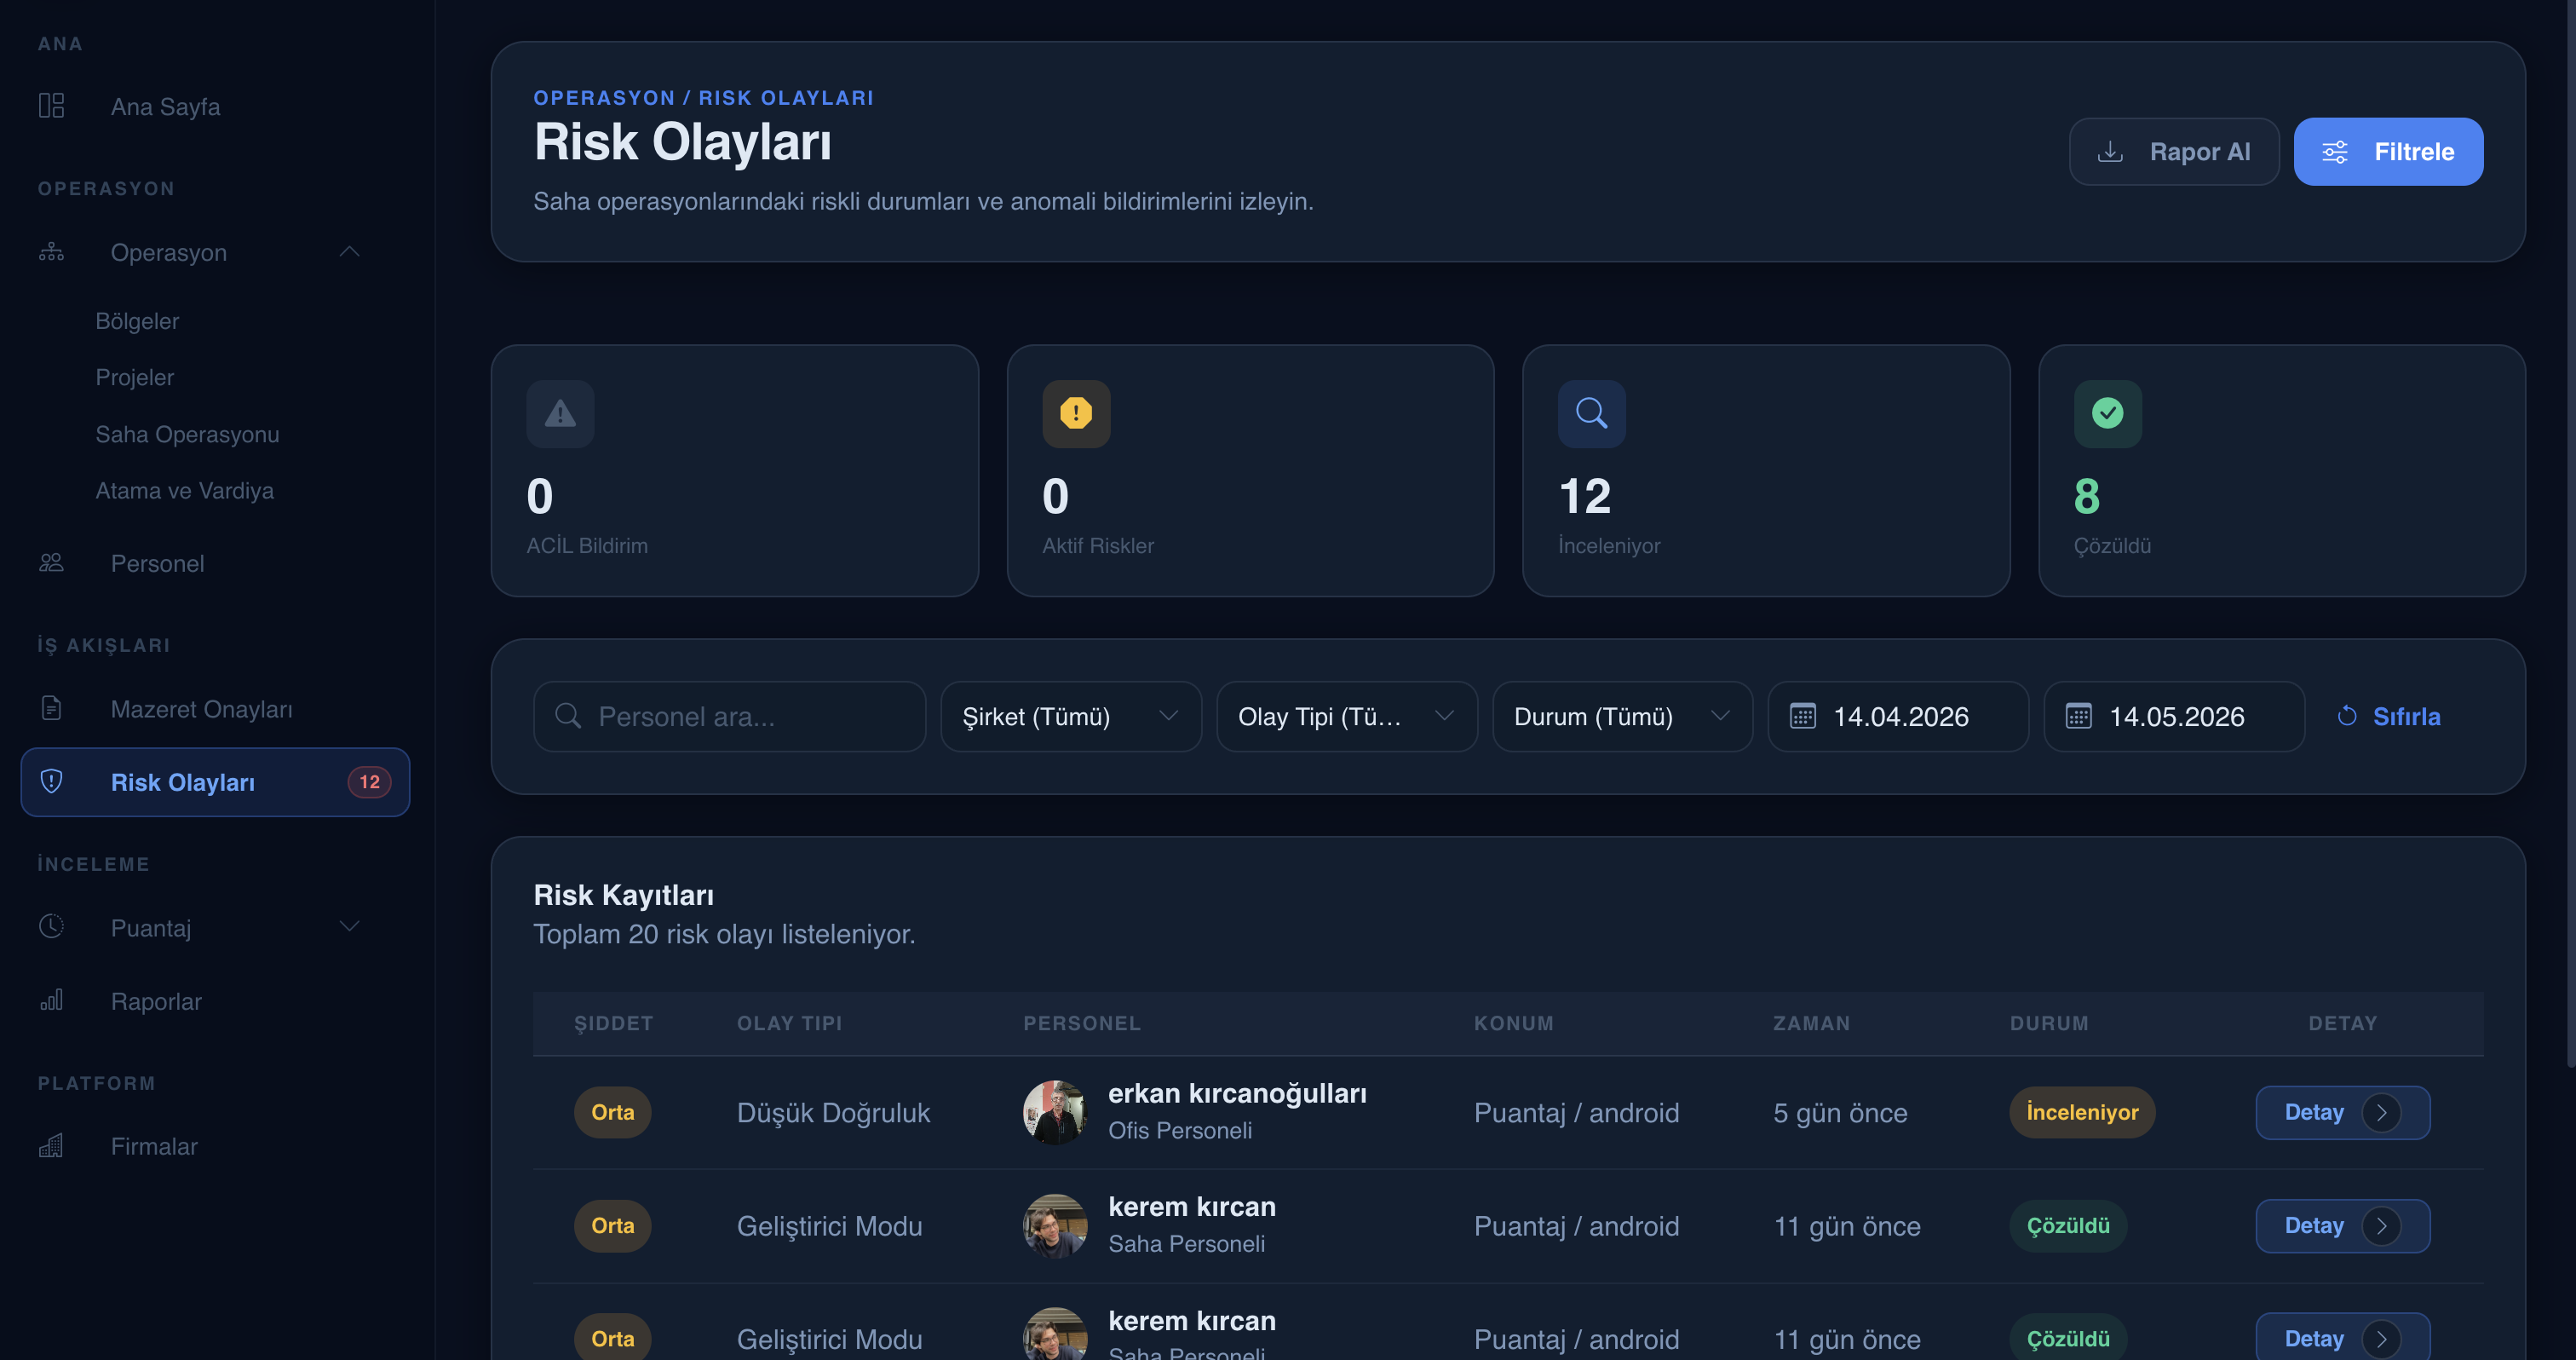Click the Düşük Doğruluk event type cell
The image size is (2576, 1360).
coord(833,1112)
